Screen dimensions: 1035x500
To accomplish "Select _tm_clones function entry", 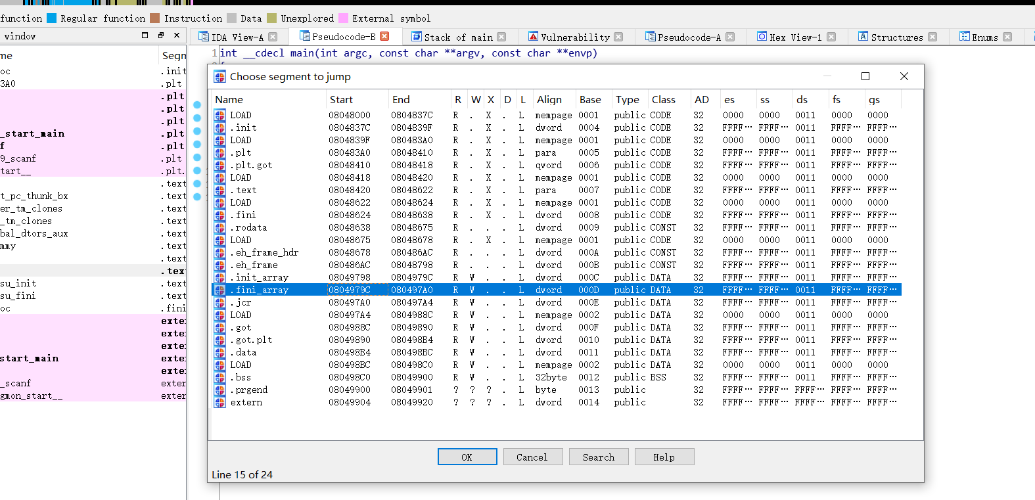I will point(26,221).
